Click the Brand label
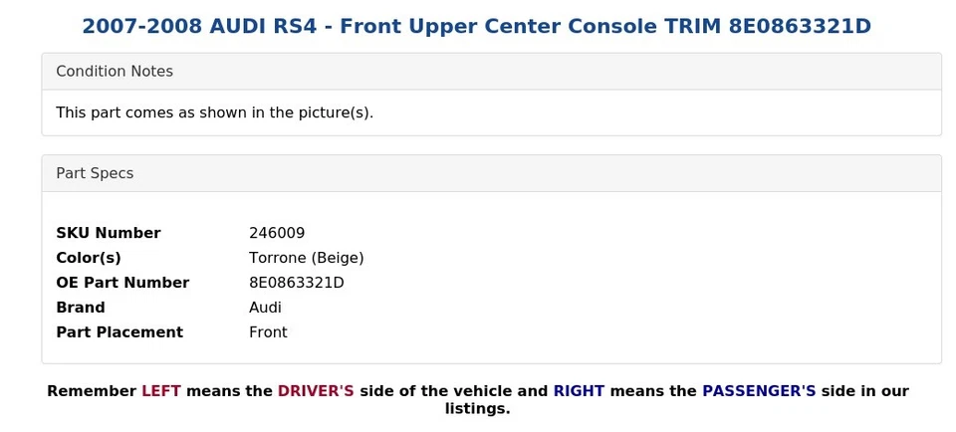 (81, 308)
